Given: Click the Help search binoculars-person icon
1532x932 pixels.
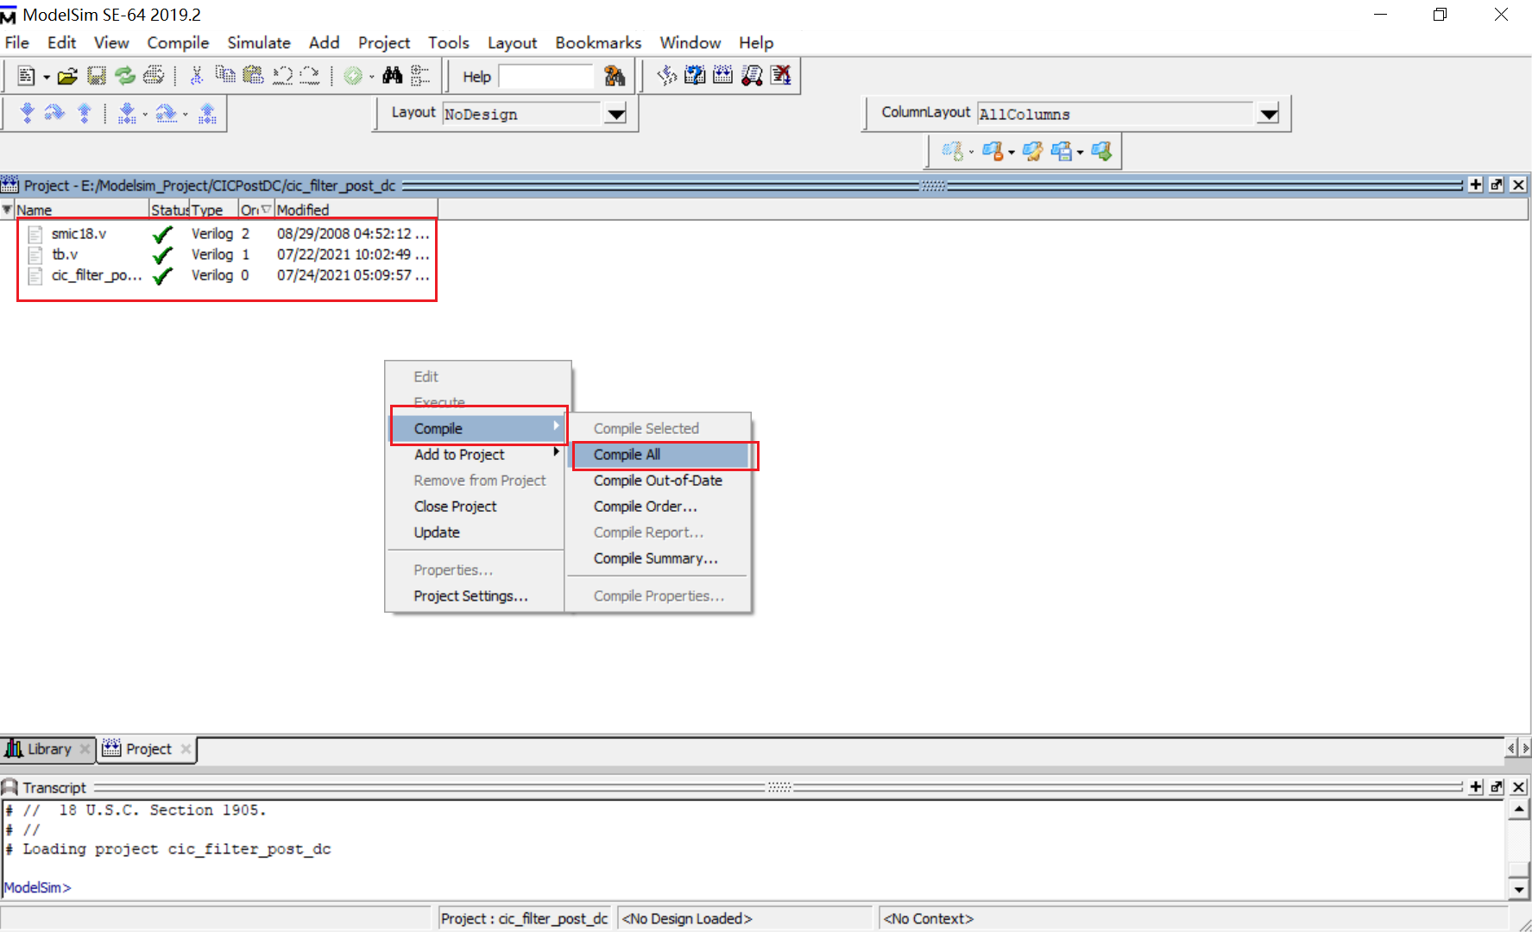Looking at the screenshot, I should [x=615, y=76].
